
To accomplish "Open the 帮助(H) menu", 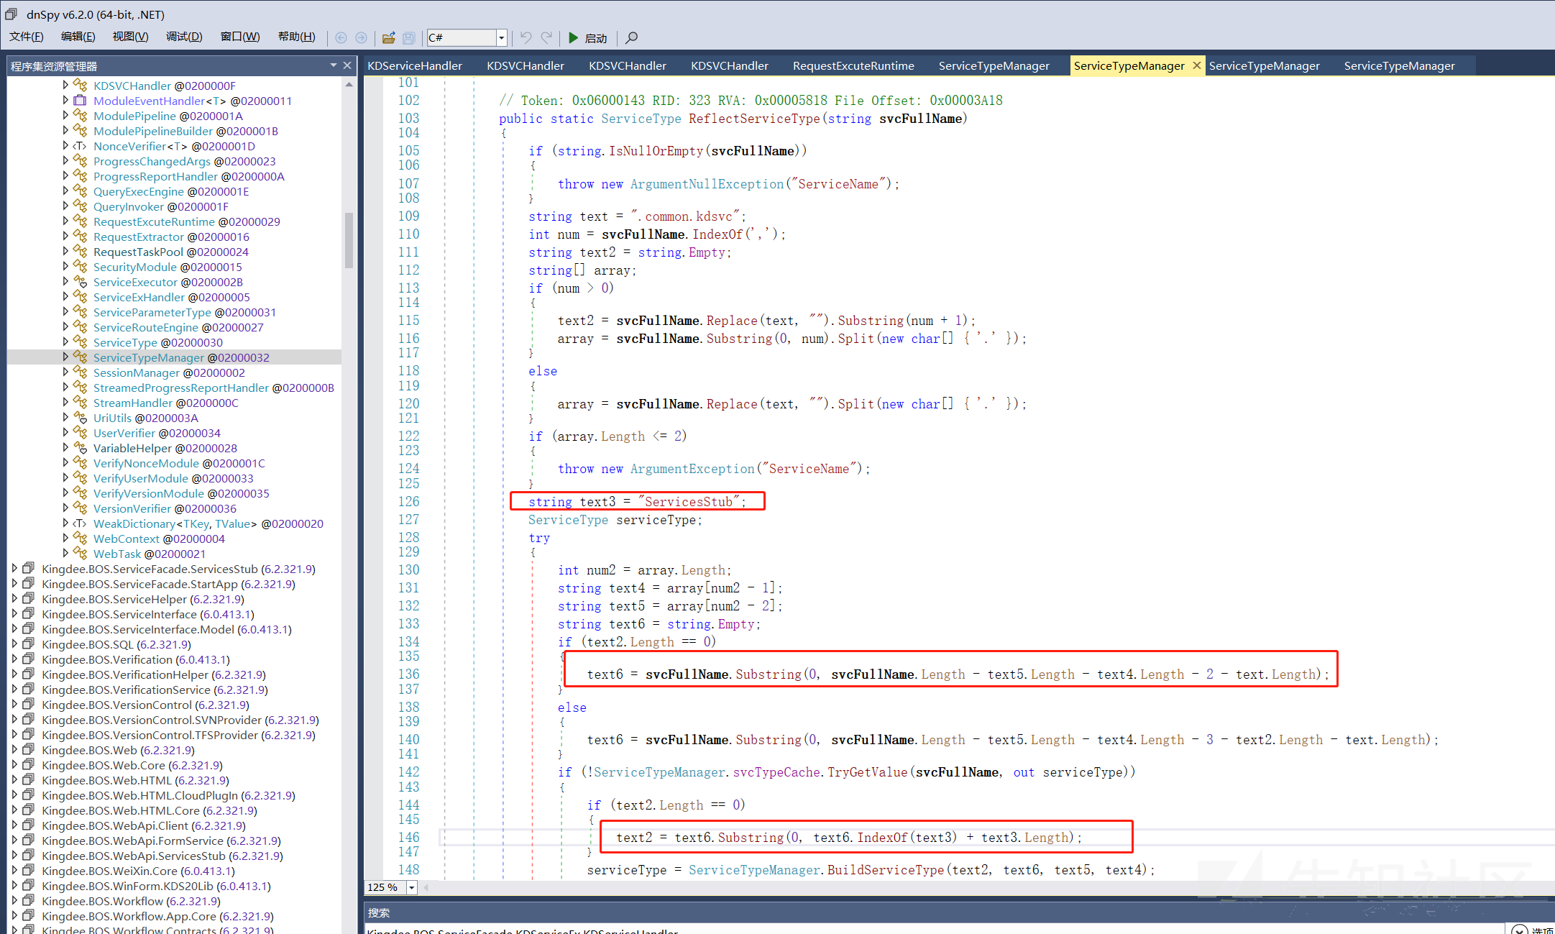I will coord(296,37).
